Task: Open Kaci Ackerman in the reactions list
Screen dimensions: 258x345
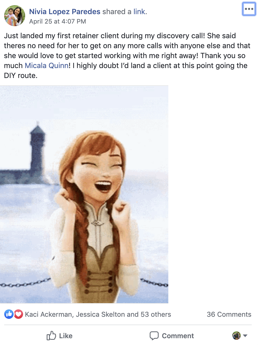Action: (49, 314)
